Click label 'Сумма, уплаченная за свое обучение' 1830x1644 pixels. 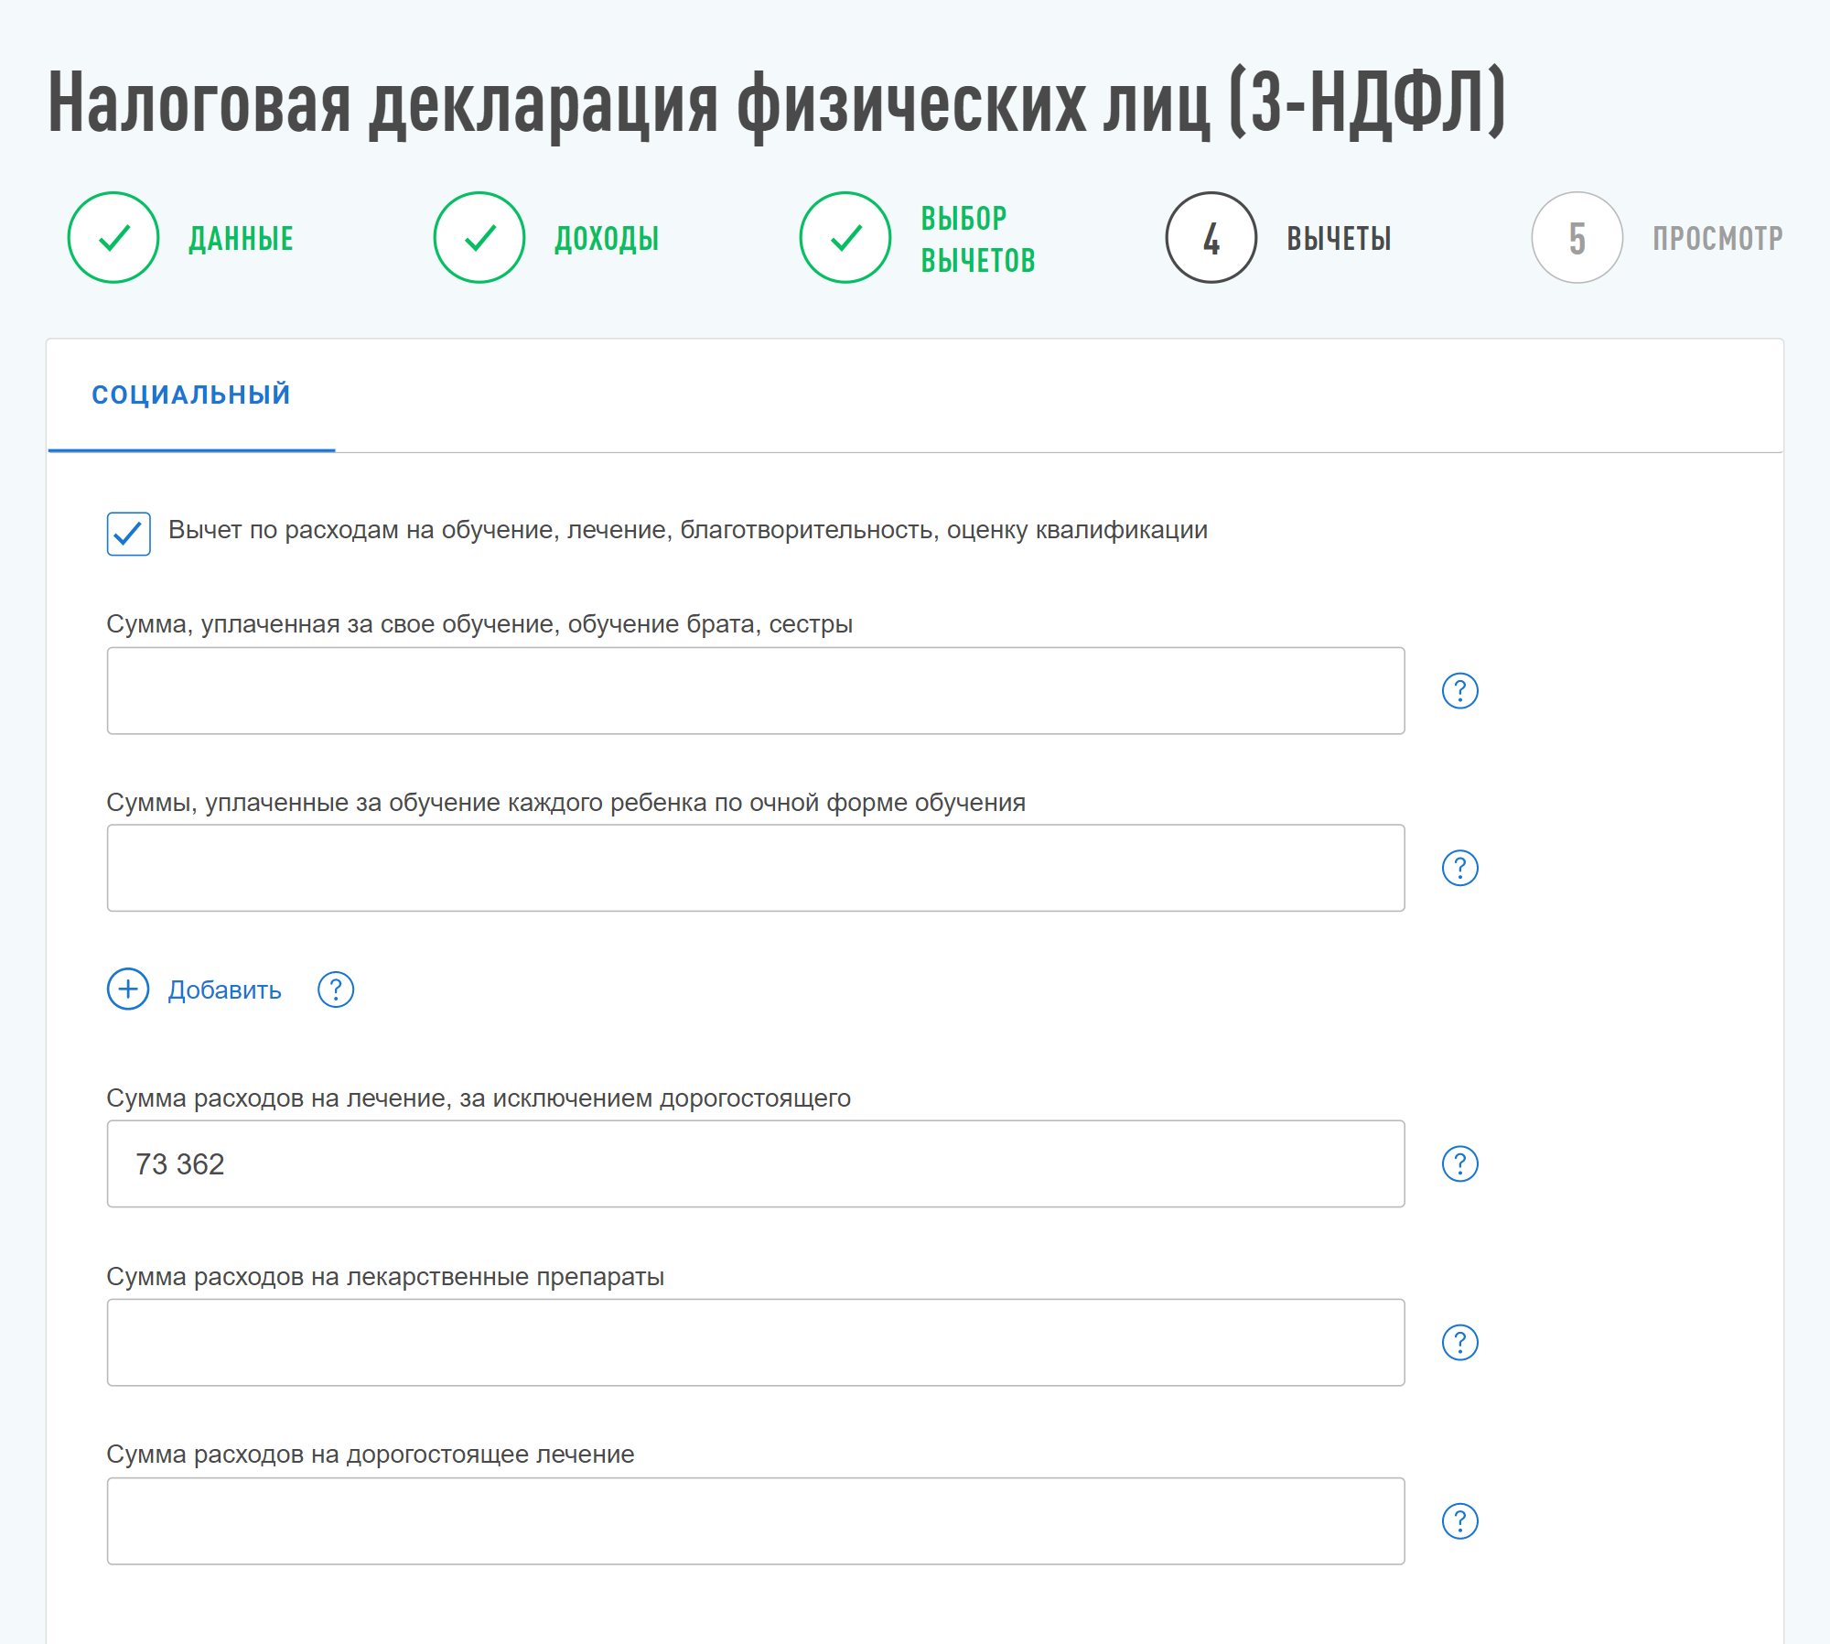coord(479,624)
